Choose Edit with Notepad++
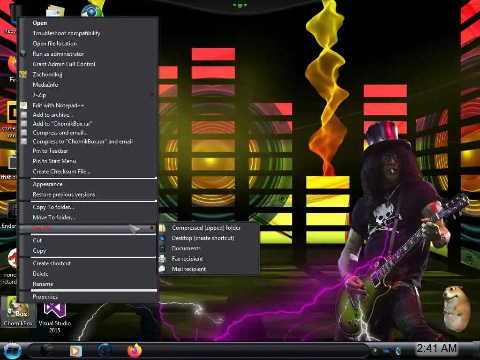 click(x=88, y=105)
